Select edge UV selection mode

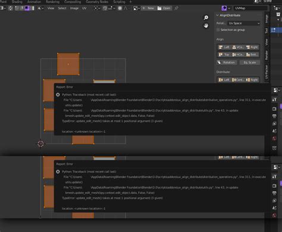(x=22, y=8)
